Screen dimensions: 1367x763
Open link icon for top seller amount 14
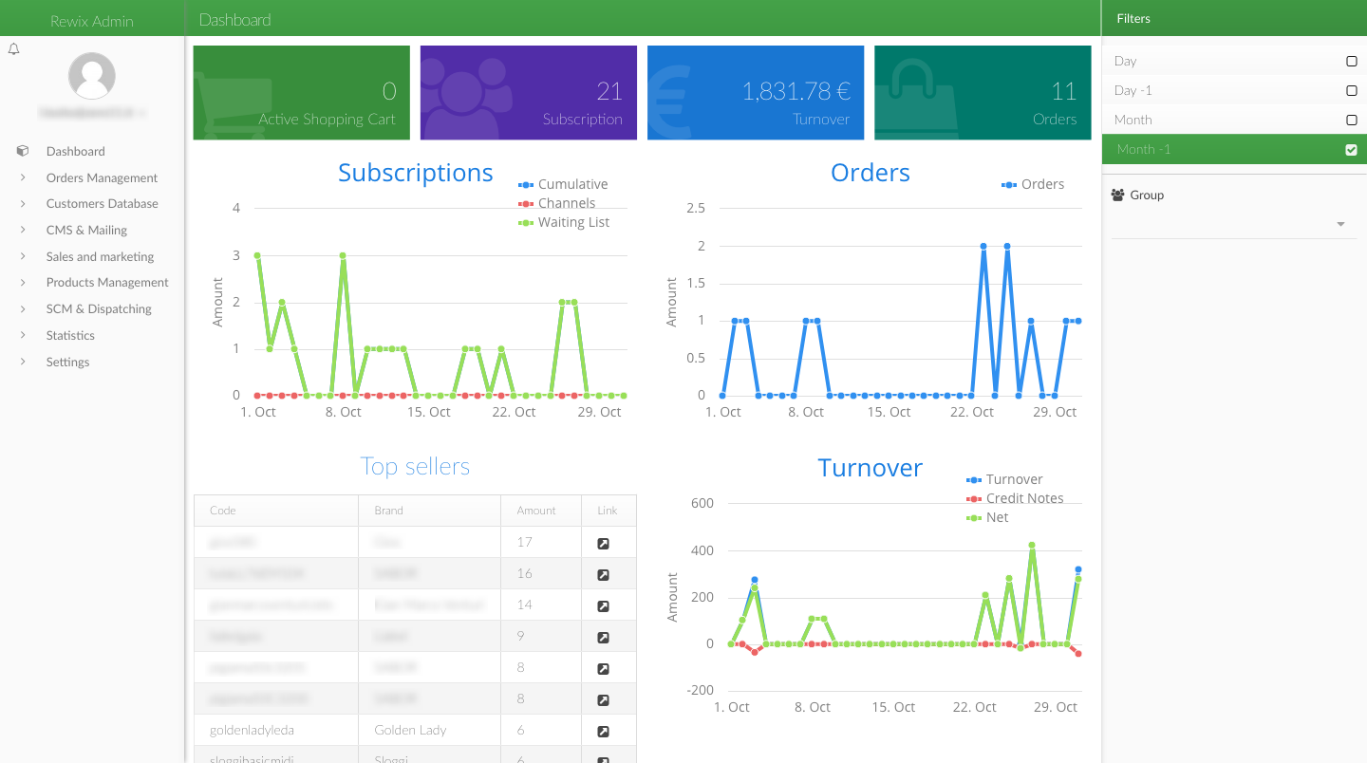click(x=603, y=605)
